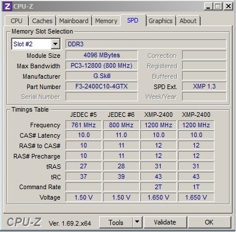This screenshot has width=236, height=232.
Task: Click the Max Bandwidth label
Action: pos(38,66)
